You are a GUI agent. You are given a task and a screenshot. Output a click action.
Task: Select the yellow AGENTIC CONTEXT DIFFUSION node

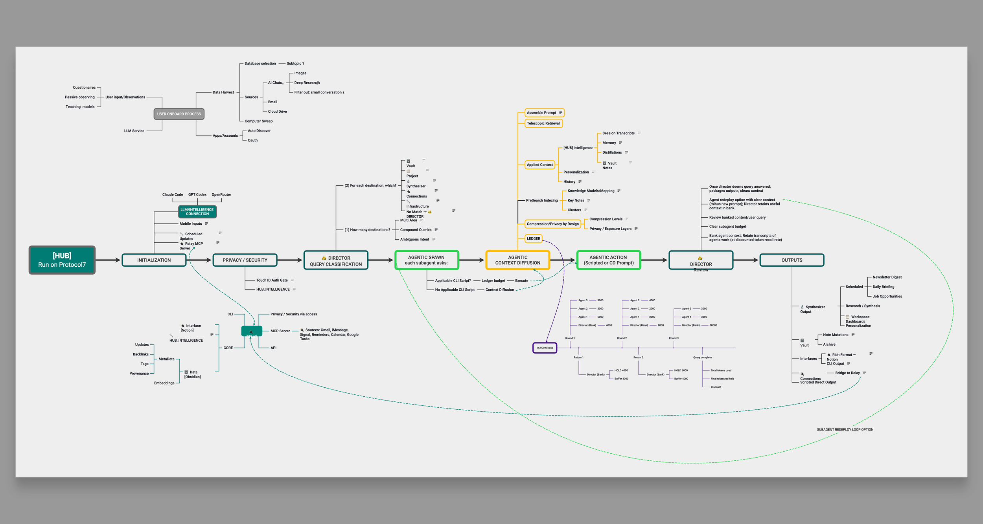click(517, 260)
